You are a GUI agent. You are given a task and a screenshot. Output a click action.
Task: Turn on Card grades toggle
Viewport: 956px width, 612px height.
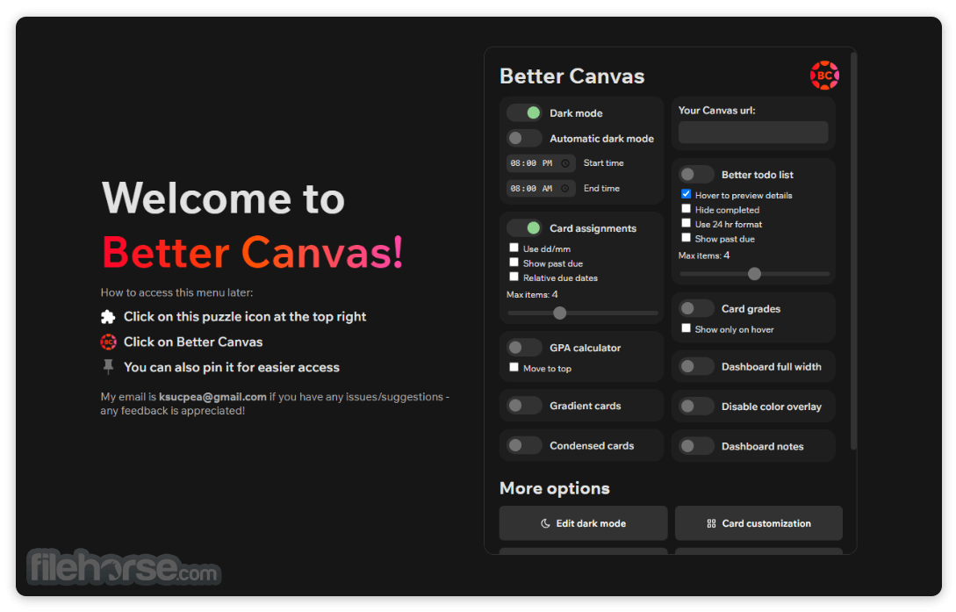(696, 308)
